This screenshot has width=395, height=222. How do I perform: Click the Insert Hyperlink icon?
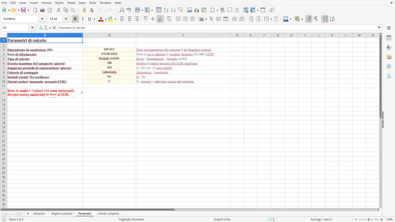point(223,10)
